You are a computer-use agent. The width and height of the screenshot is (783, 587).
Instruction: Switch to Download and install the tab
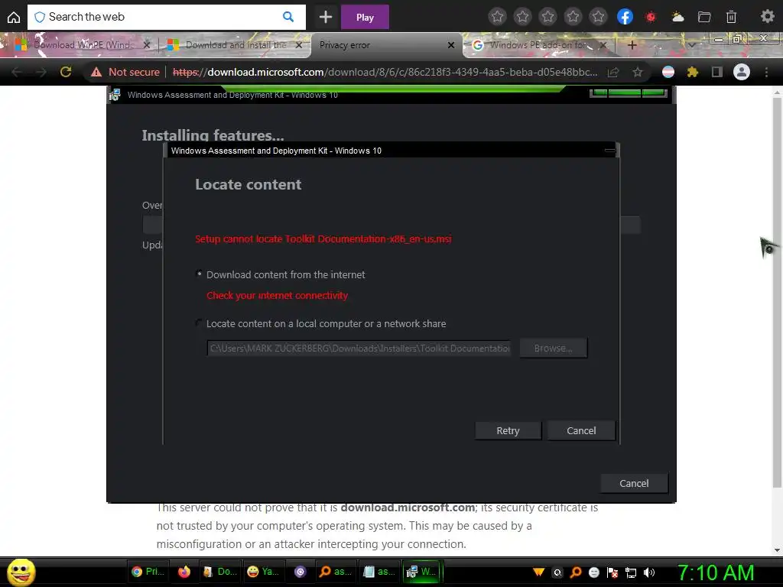point(235,45)
